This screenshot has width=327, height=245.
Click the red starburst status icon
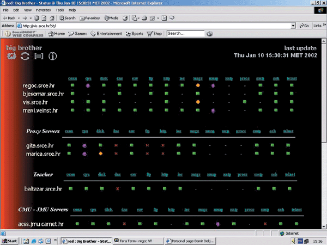[x=11, y=56]
